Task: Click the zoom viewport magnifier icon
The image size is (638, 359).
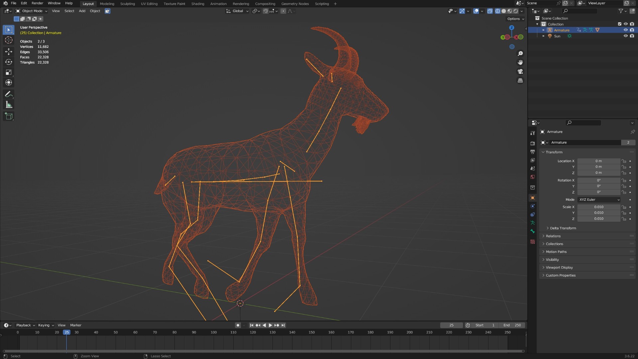Action: [520, 54]
